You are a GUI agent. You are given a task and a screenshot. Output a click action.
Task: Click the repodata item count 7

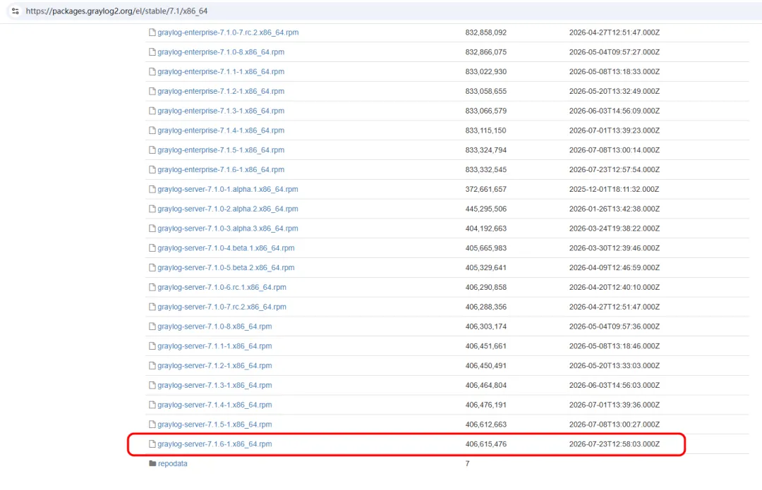tap(468, 463)
